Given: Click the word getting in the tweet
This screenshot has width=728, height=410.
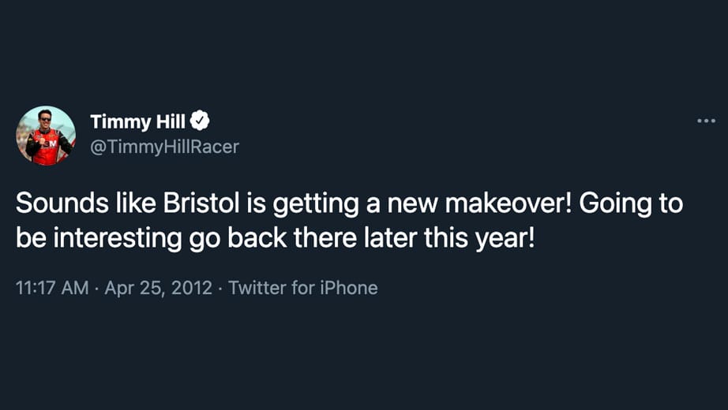Looking at the screenshot, I should tap(316, 204).
